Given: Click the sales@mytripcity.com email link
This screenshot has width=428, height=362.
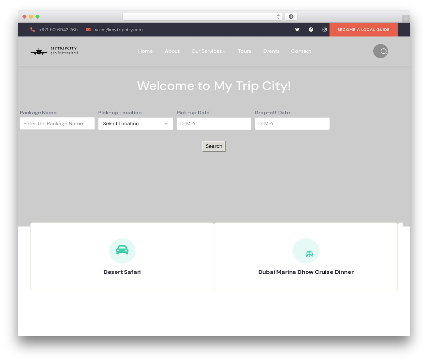Looking at the screenshot, I should tap(119, 30).
